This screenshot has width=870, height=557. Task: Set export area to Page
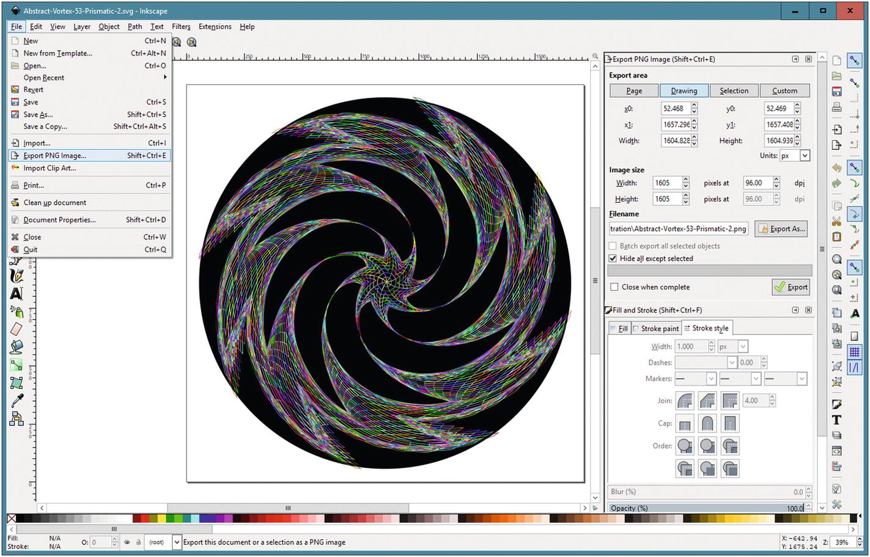pyautogui.click(x=634, y=90)
